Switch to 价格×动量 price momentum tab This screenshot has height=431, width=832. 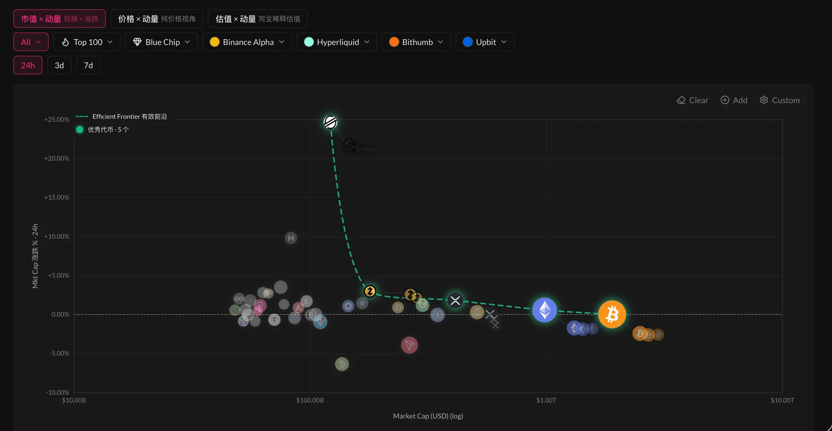157,19
